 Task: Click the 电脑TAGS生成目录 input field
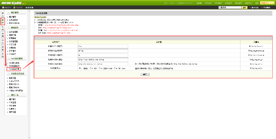coord(103,46)
